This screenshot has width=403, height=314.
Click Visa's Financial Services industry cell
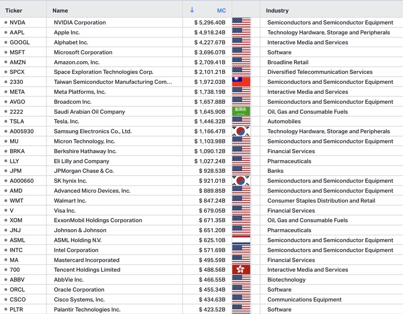pos(291,210)
